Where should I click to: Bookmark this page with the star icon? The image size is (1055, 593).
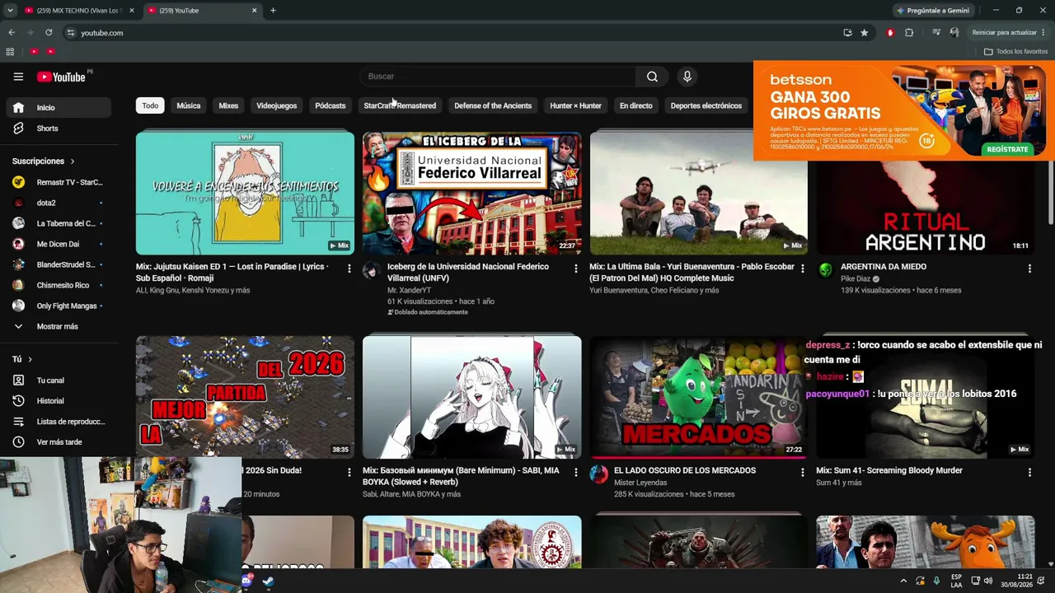[x=864, y=33]
